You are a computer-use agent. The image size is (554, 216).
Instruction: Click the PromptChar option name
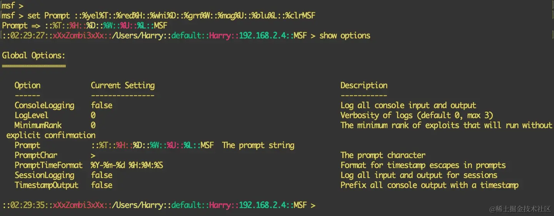36,155
